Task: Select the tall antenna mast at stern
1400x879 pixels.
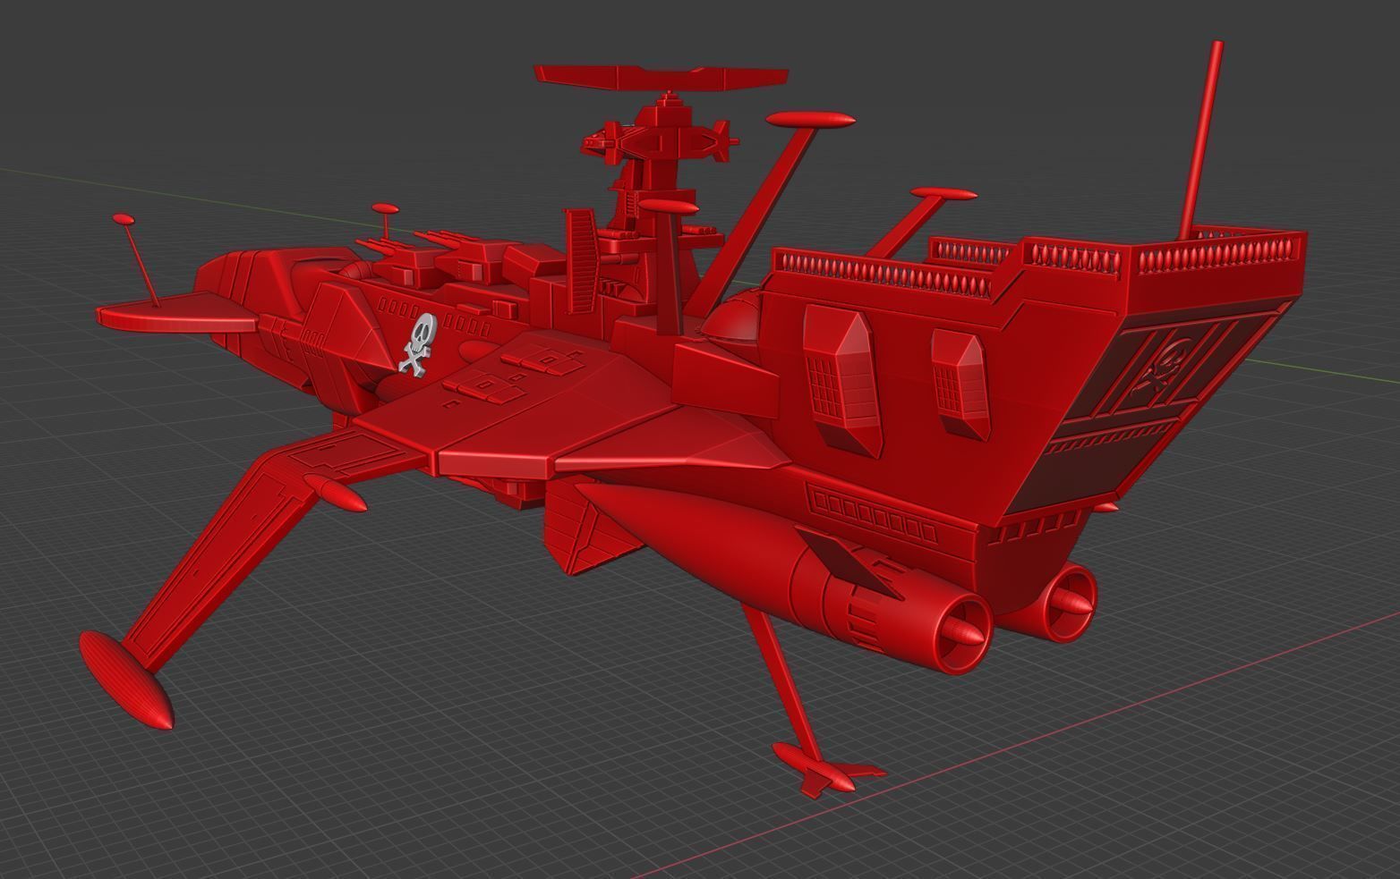Action: pos(1201,139)
